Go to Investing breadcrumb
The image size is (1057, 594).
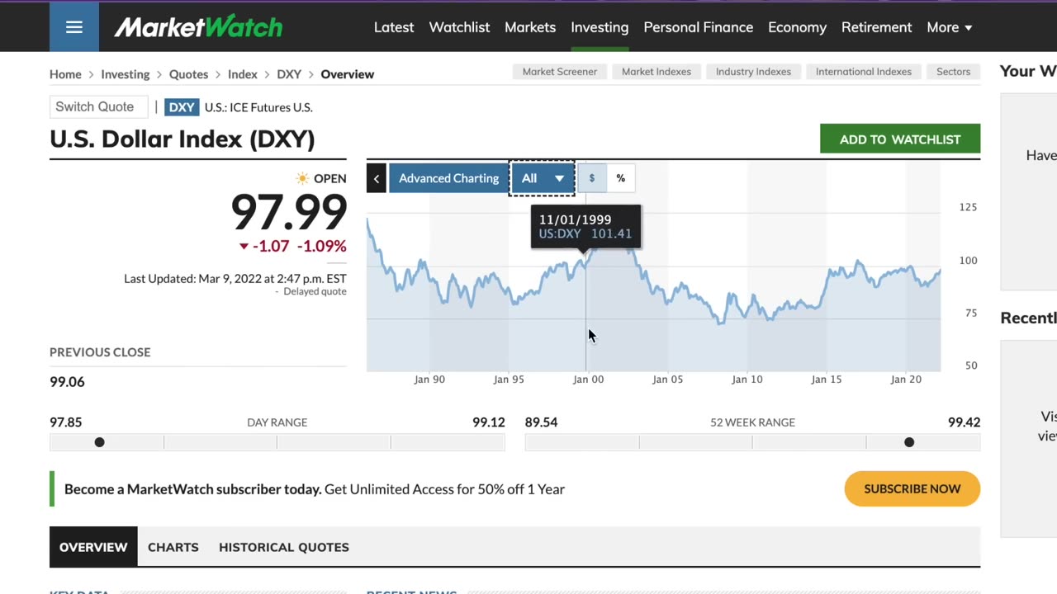pos(126,74)
